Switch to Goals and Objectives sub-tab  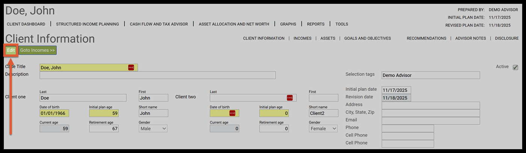pyautogui.click(x=367, y=38)
